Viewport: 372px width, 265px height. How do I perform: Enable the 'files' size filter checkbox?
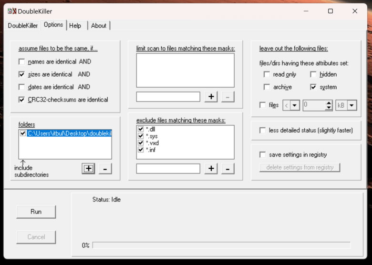(x=263, y=105)
